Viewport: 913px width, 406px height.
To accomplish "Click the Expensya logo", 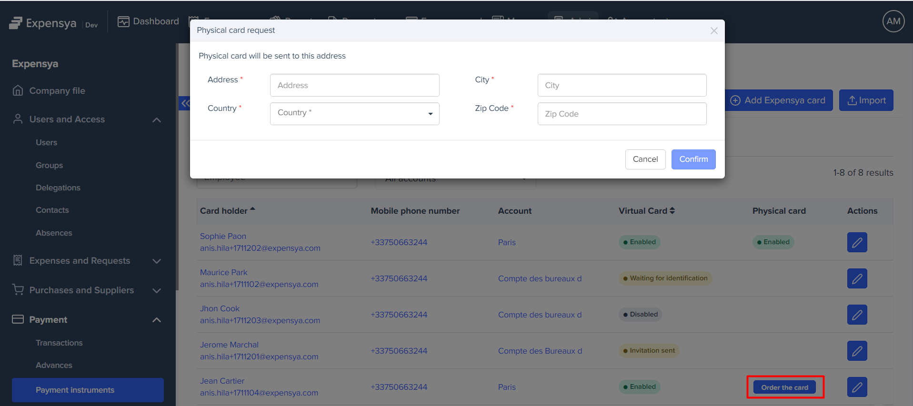I will 43,23.
